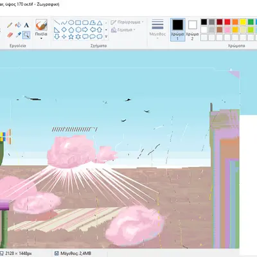The height and width of the screenshot is (257, 257).
Task: Choose the right arrow shape
Action: pyautogui.click(x=85, y=30)
